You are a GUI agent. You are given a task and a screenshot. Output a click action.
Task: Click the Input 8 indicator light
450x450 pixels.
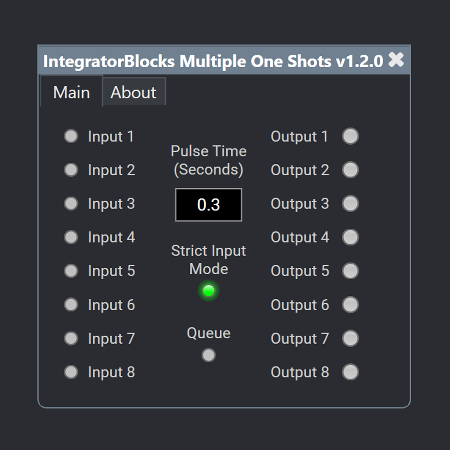pyautogui.click(x=71, y=372)
